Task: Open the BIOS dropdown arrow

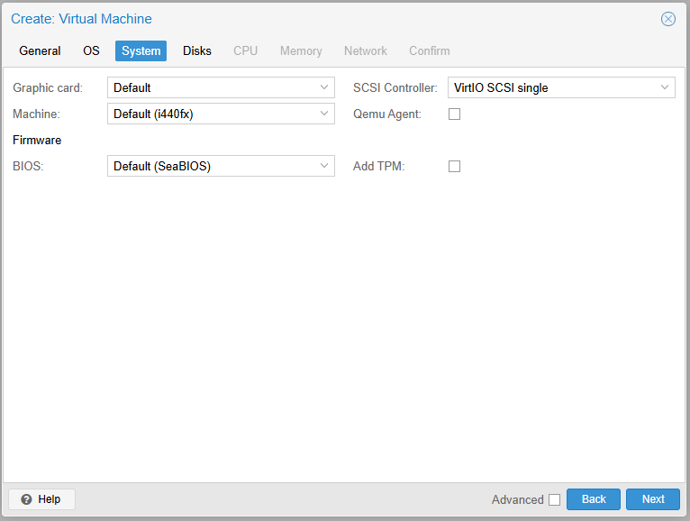Action: click(324, 166)
